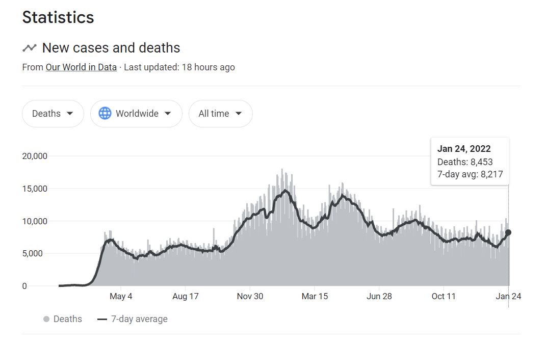Click the trend line icon beside New cases and deaths
The height and width of the screenshot is (343, 545).
click(29, 48)
